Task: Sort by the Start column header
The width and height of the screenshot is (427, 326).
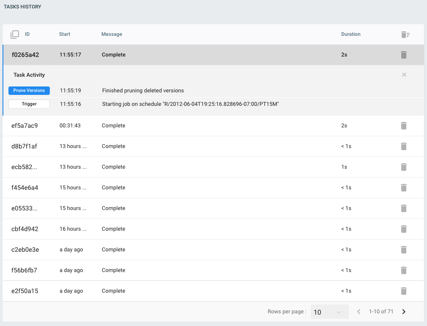Action: tap(65, 34)
